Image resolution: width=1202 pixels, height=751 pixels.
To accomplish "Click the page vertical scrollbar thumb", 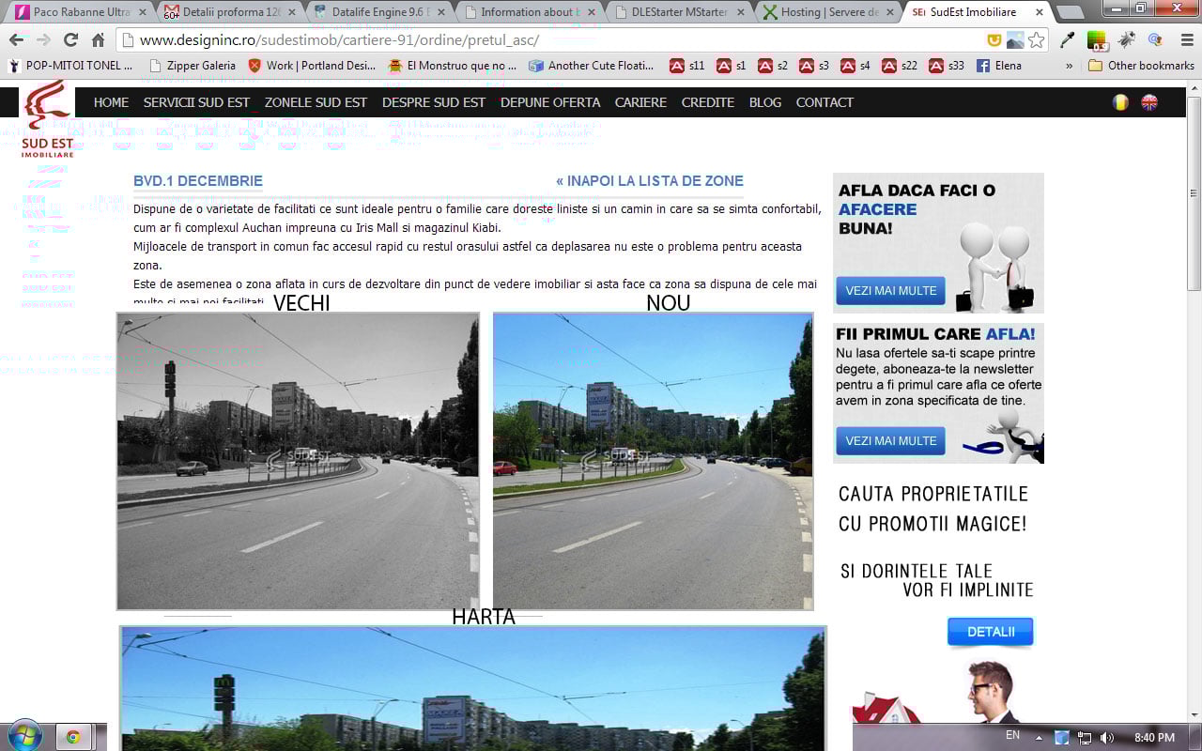I will 1194,192.
